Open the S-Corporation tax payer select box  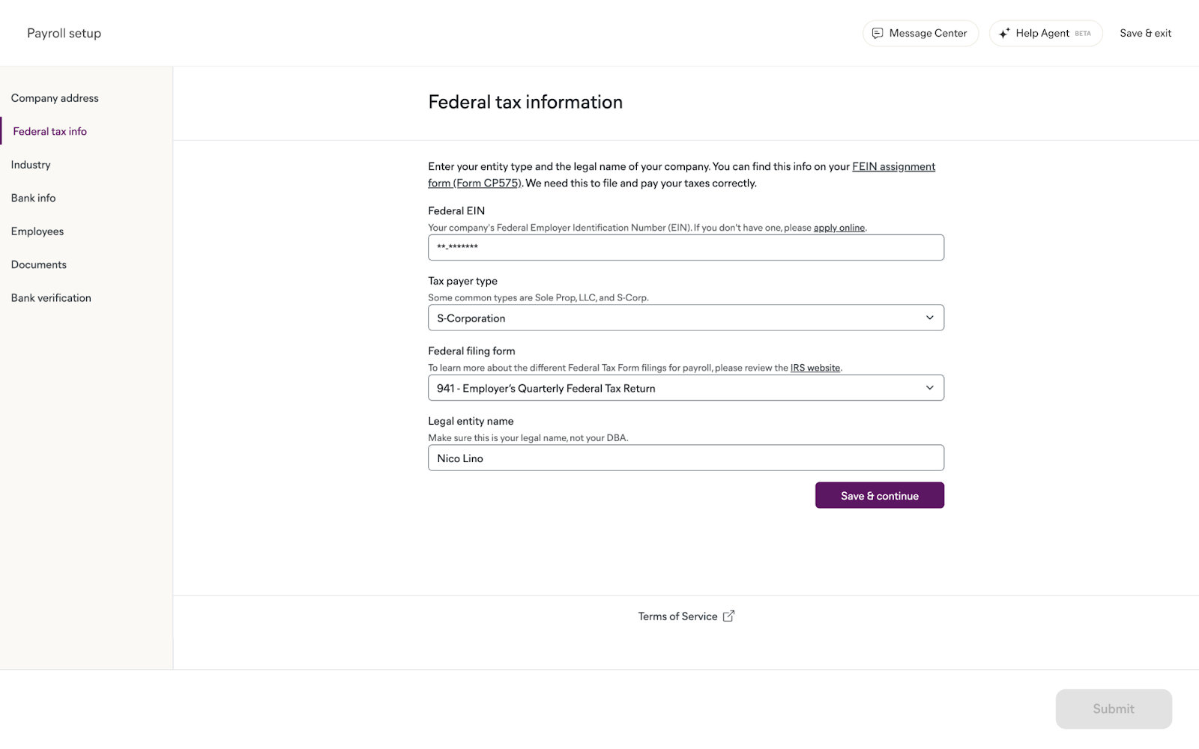[x=674, y=318]
